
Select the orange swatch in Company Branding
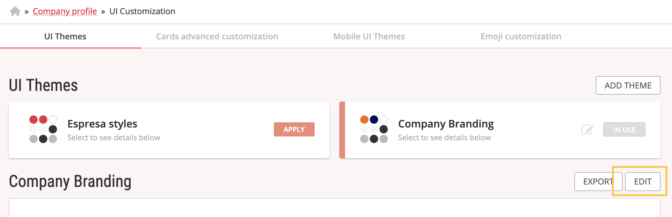click(364, 120)
